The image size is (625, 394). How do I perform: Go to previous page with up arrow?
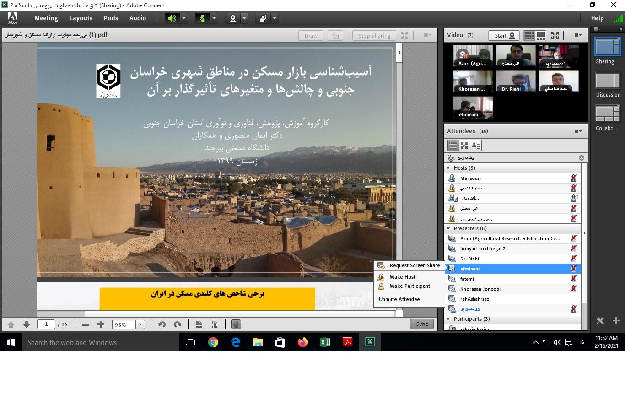pyautogui.click(x=11, y=324)
